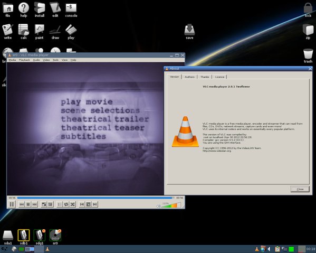Open the sdg1 drive icon
This screenshot has height=253, width=316.
(40, 237)
